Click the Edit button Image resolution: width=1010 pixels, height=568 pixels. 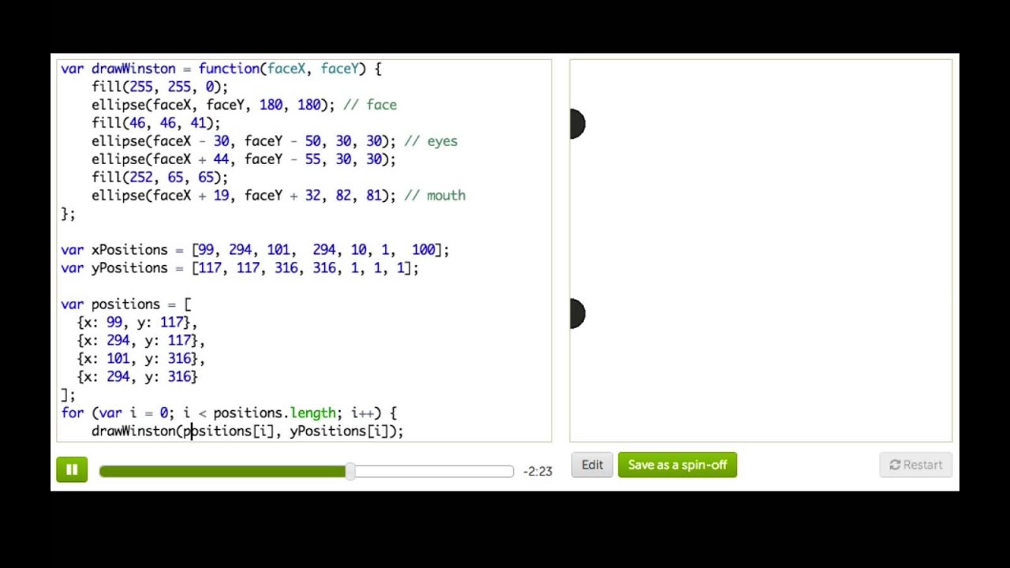point(593,465)
